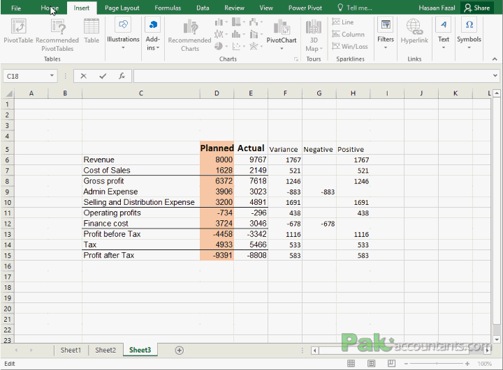Switch to the Data tab
This screenshot has height=370, width=503.
[x=203, y=8]
